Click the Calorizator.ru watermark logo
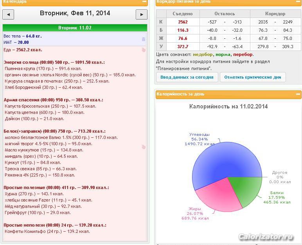 point(266,237)
